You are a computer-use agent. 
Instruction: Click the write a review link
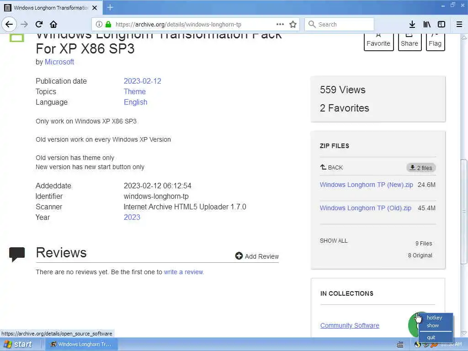pos(184,272)
